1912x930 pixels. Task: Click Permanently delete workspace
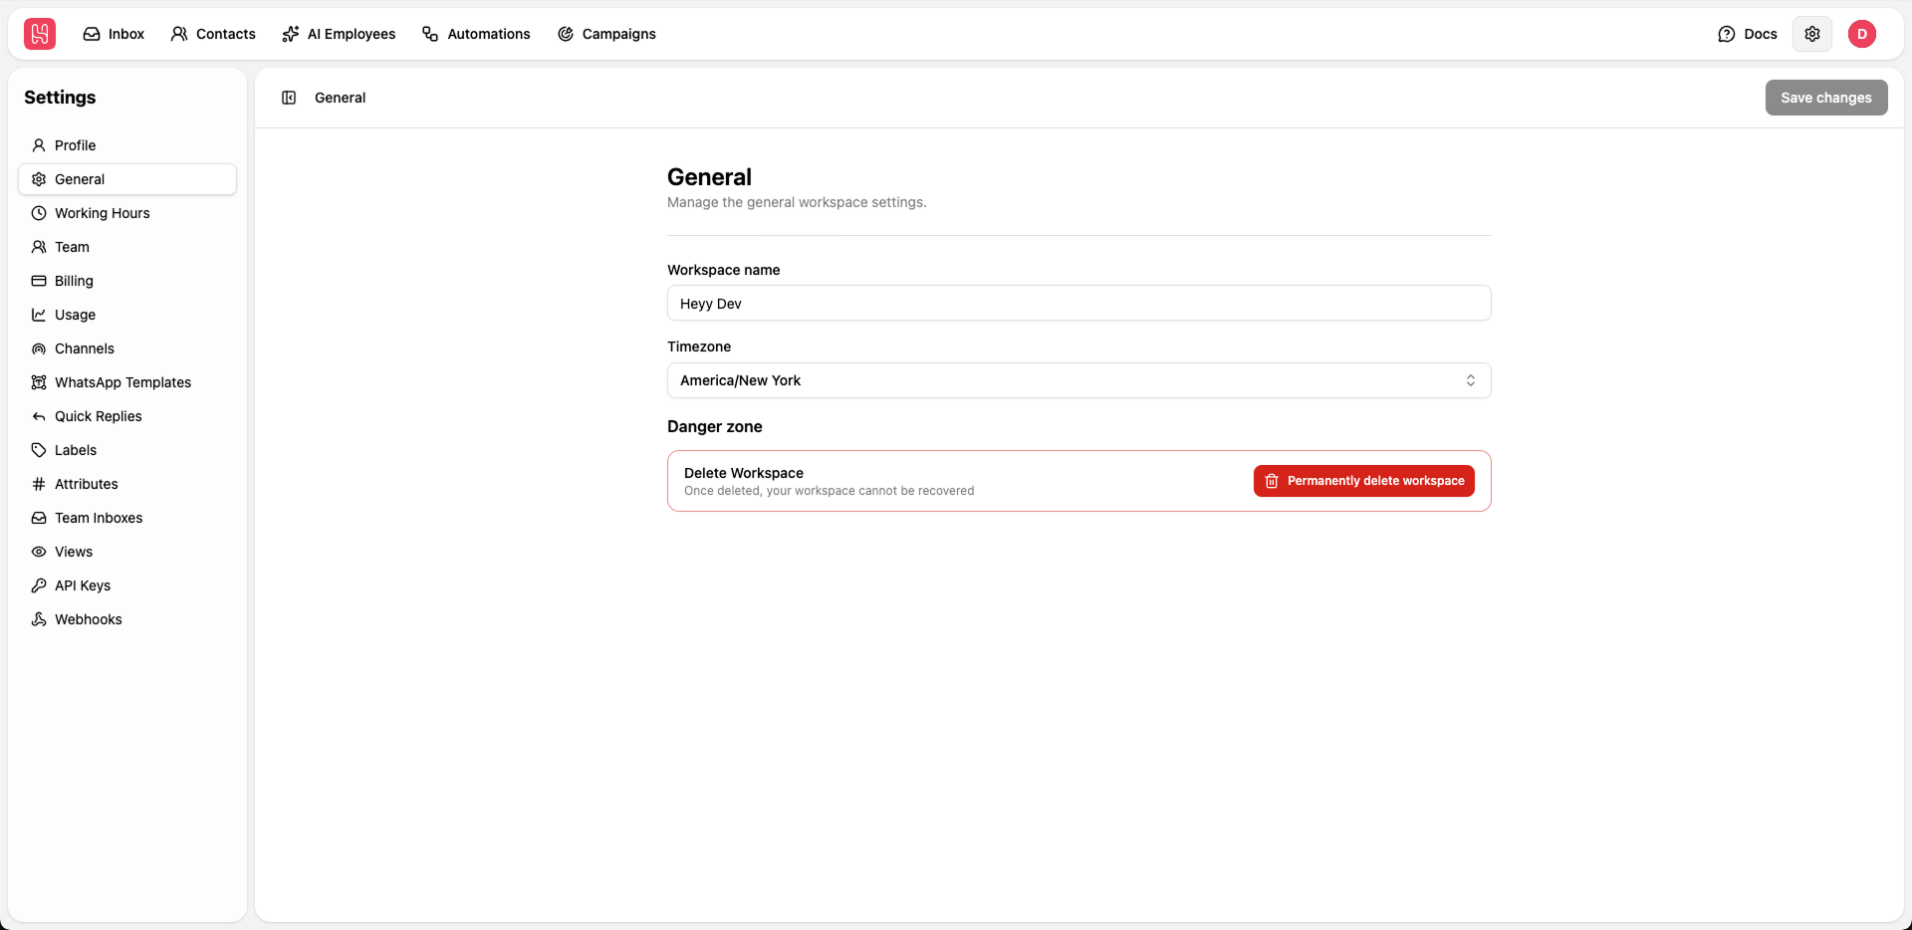point(1363,480)
